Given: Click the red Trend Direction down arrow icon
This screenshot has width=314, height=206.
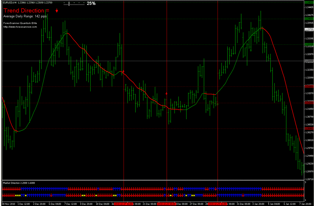Looking at the screenshot, I should 57,11.
